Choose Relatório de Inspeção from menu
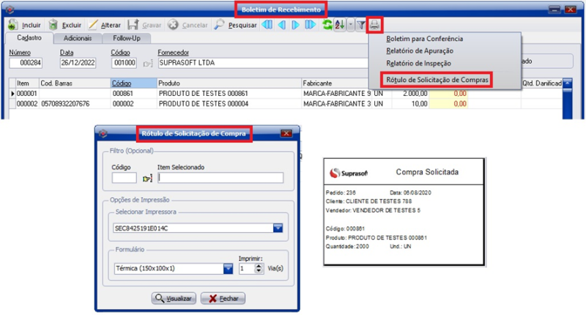The image size is (586, 315). pos(420,63)
